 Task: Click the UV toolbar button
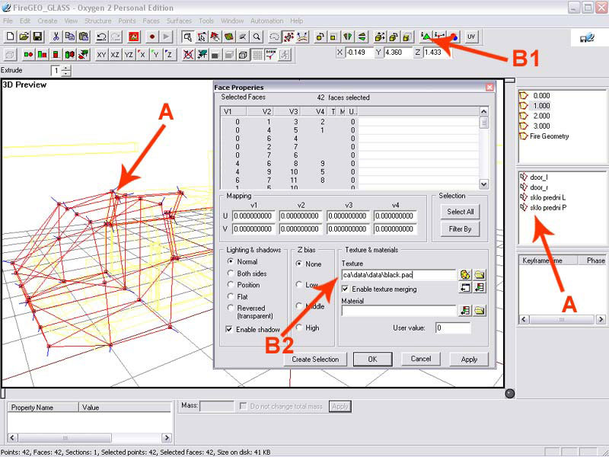tap(471, 37)
